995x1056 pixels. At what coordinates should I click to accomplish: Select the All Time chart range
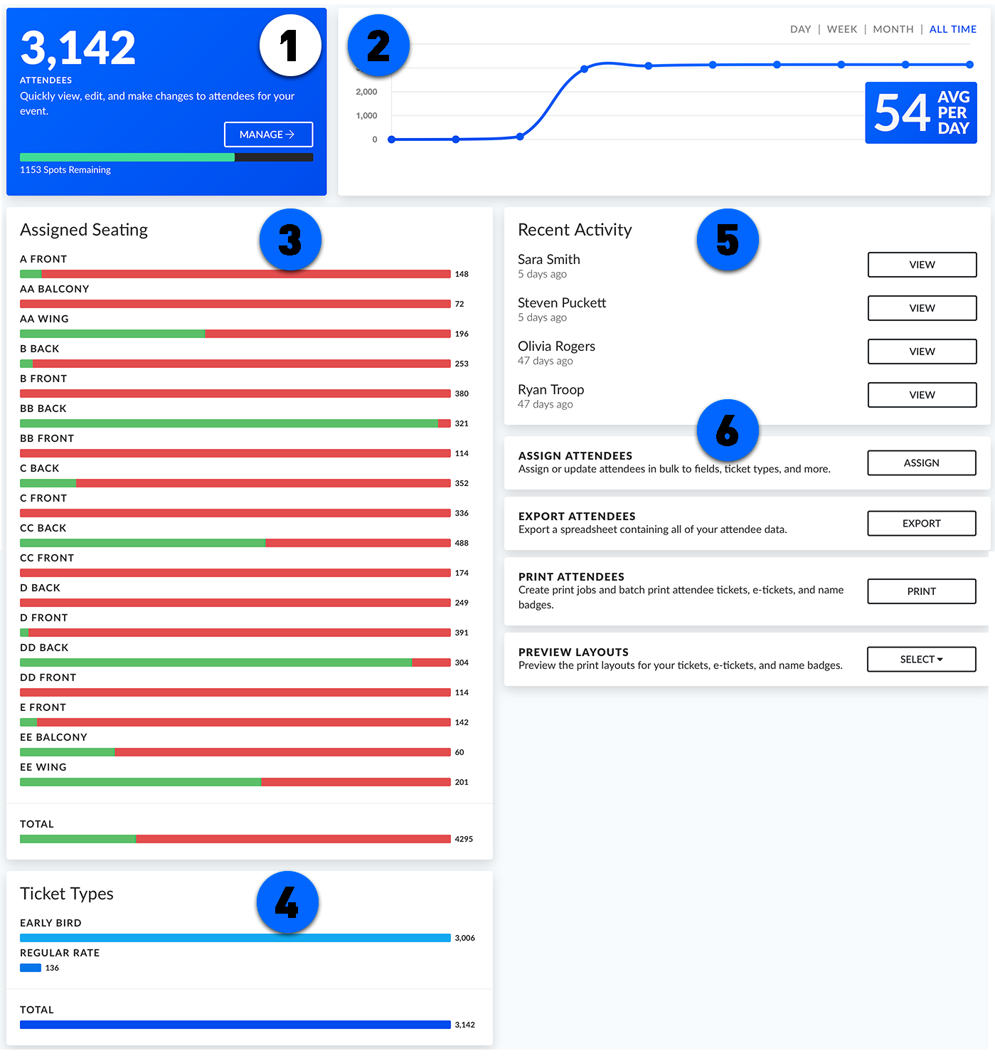(x=952, y=29)
